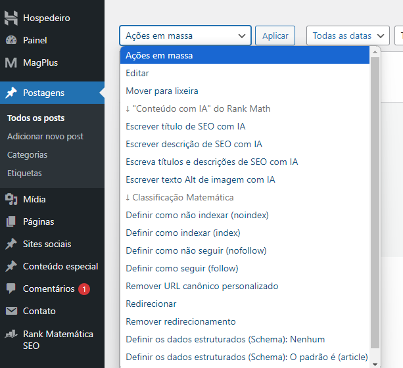Open the Mídia library icon
This screenshot has width=403, height=368.
pyautogui.click(x=11, y=199)
